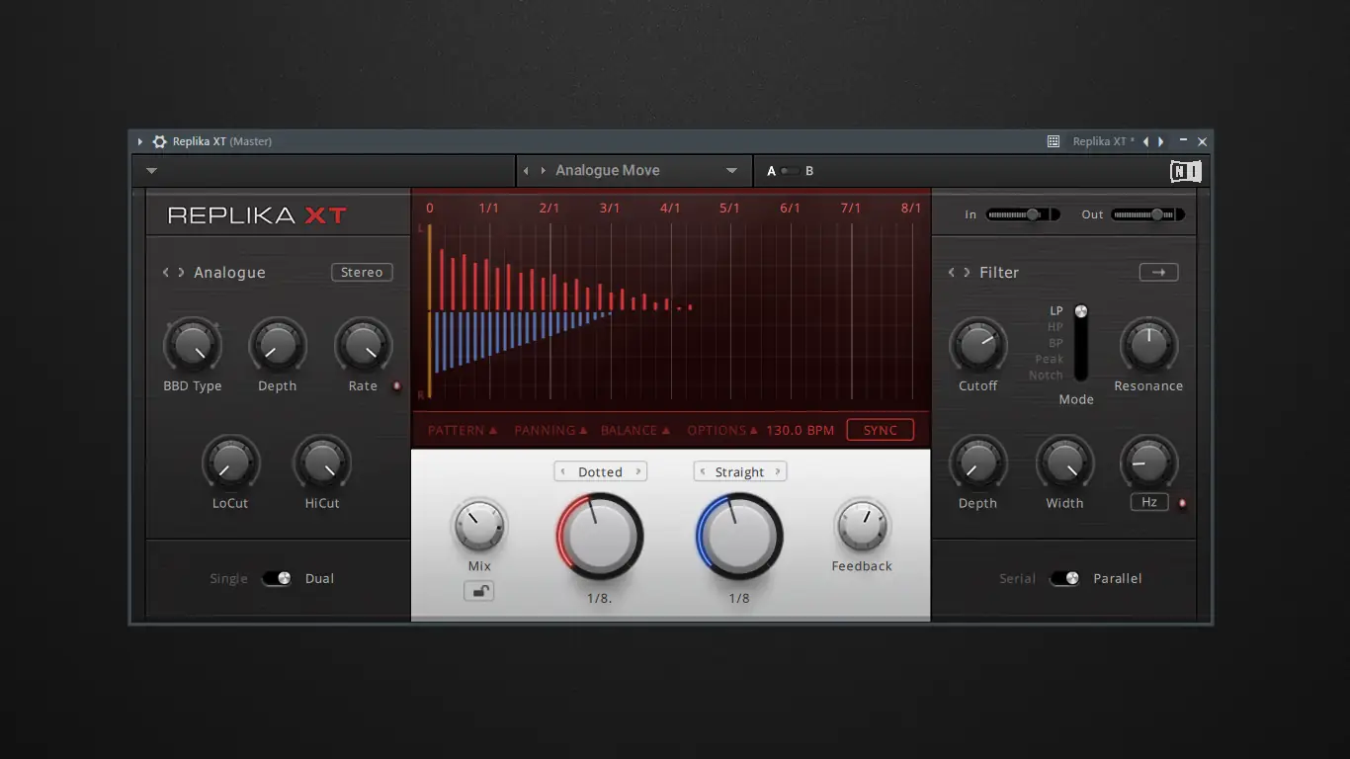Open the Dotted timing dropdown
This screenshot has width=1350, height=759.
coord(601,472)
